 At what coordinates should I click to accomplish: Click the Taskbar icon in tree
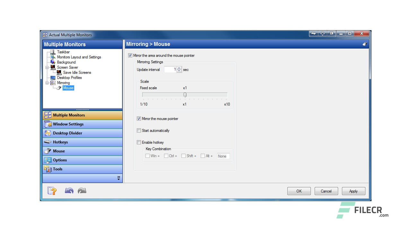click(53, 52)
